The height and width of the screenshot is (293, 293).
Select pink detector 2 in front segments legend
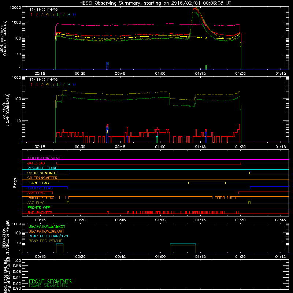tap(37, 15)
